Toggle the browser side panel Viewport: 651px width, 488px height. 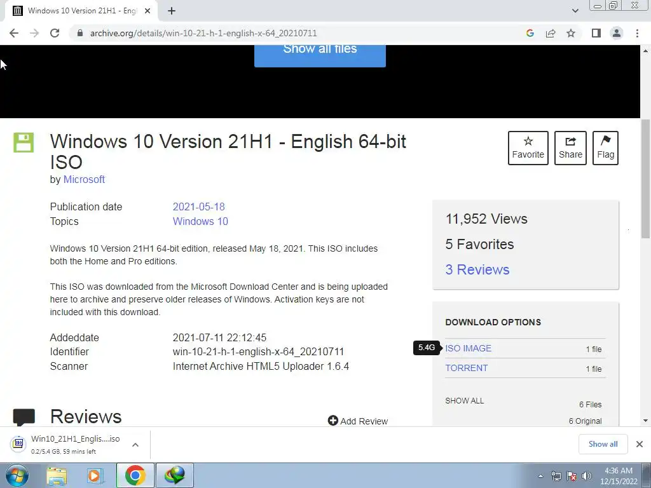(x=596, y=33)
